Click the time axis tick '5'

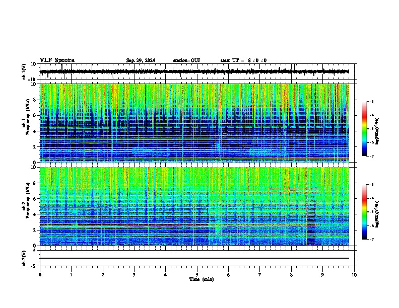pos(197,275)
